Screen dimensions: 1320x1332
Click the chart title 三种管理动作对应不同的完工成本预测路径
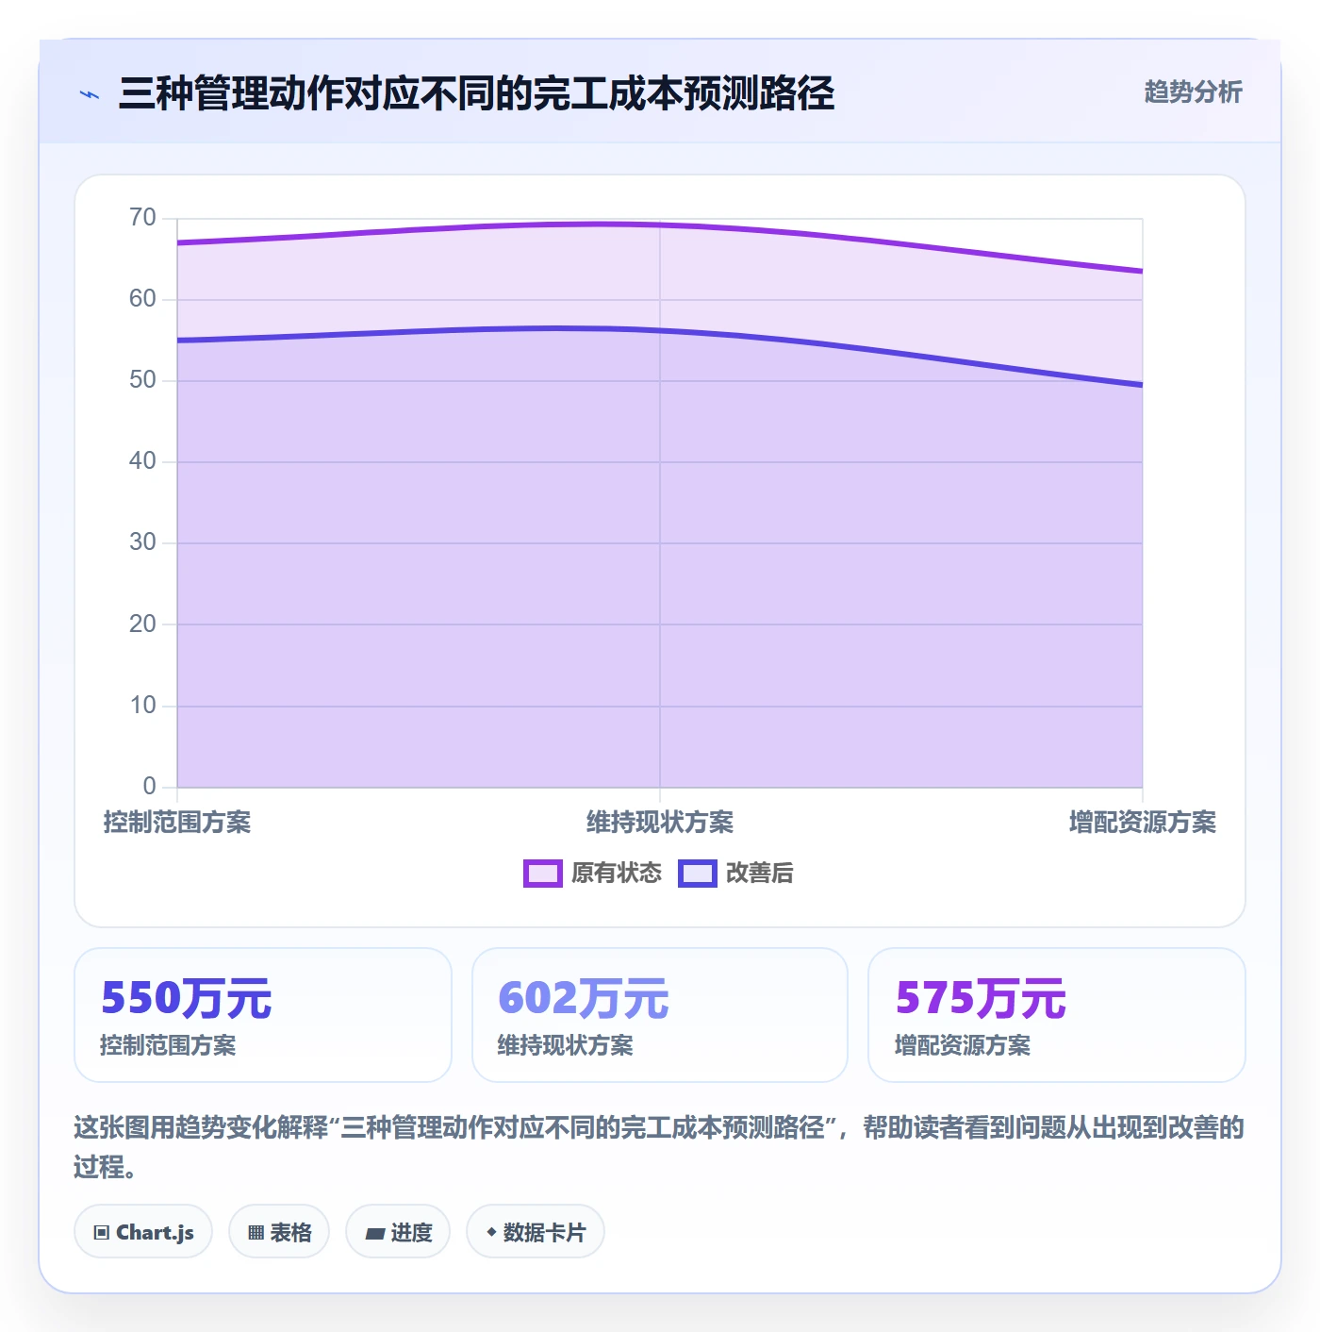tap(476, 93)
